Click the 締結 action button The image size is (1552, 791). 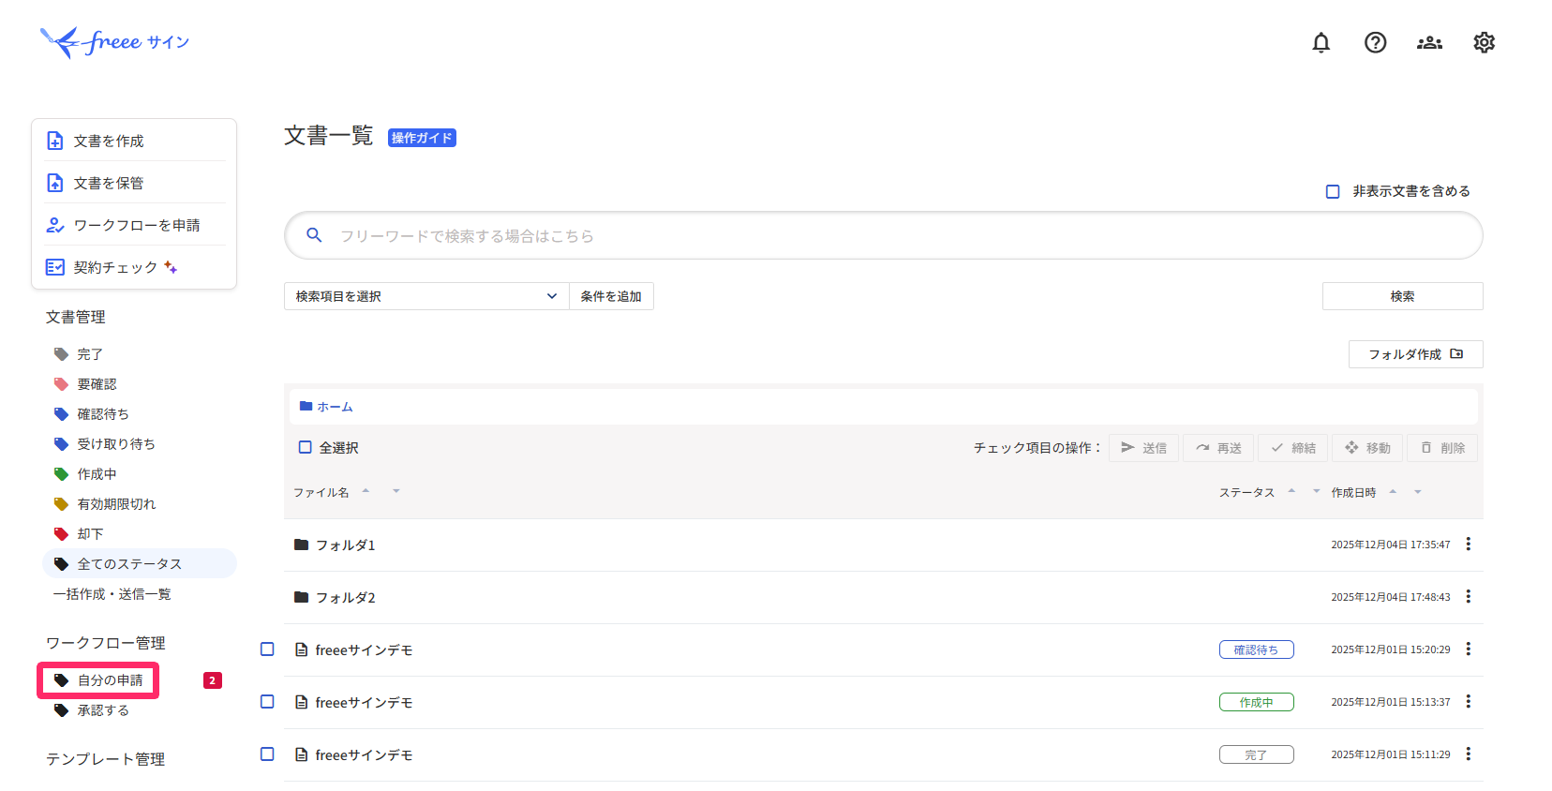point(1293,448)
